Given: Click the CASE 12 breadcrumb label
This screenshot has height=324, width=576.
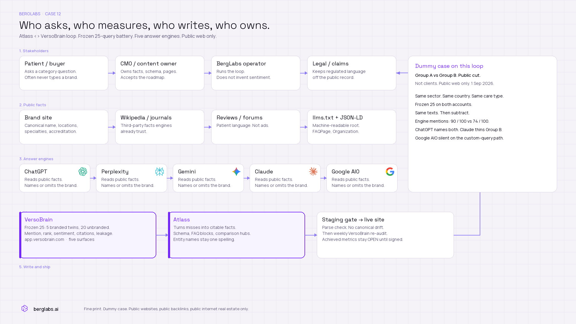Looking at the screenshot, I should coord(53,14).
